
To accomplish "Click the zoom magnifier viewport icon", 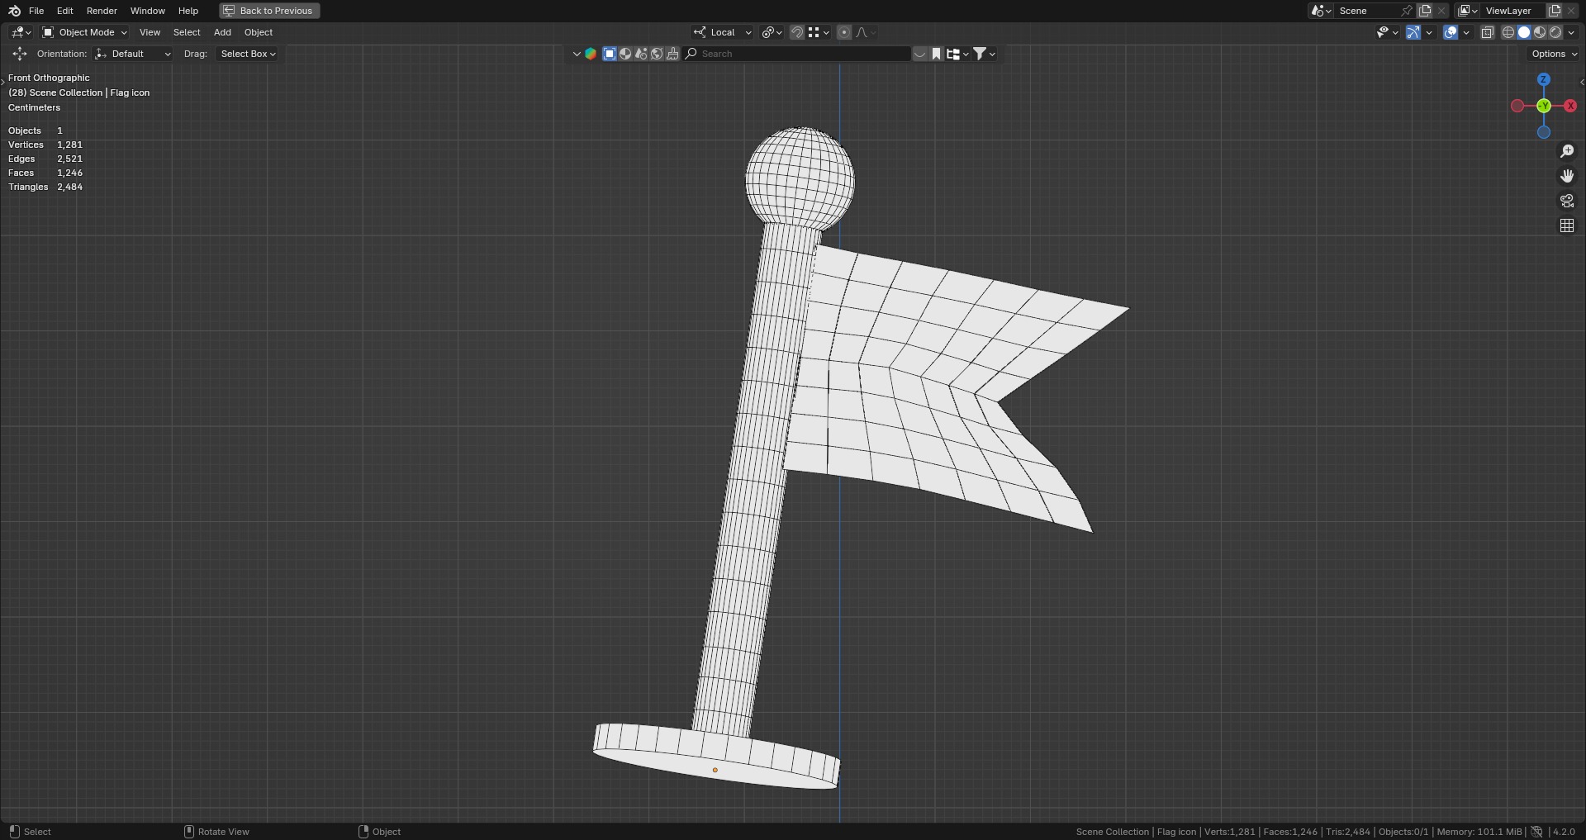I will click(1567, 151).
